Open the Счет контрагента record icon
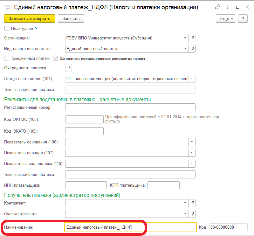This screenshot has height=236, width=254. pos(192,214)
